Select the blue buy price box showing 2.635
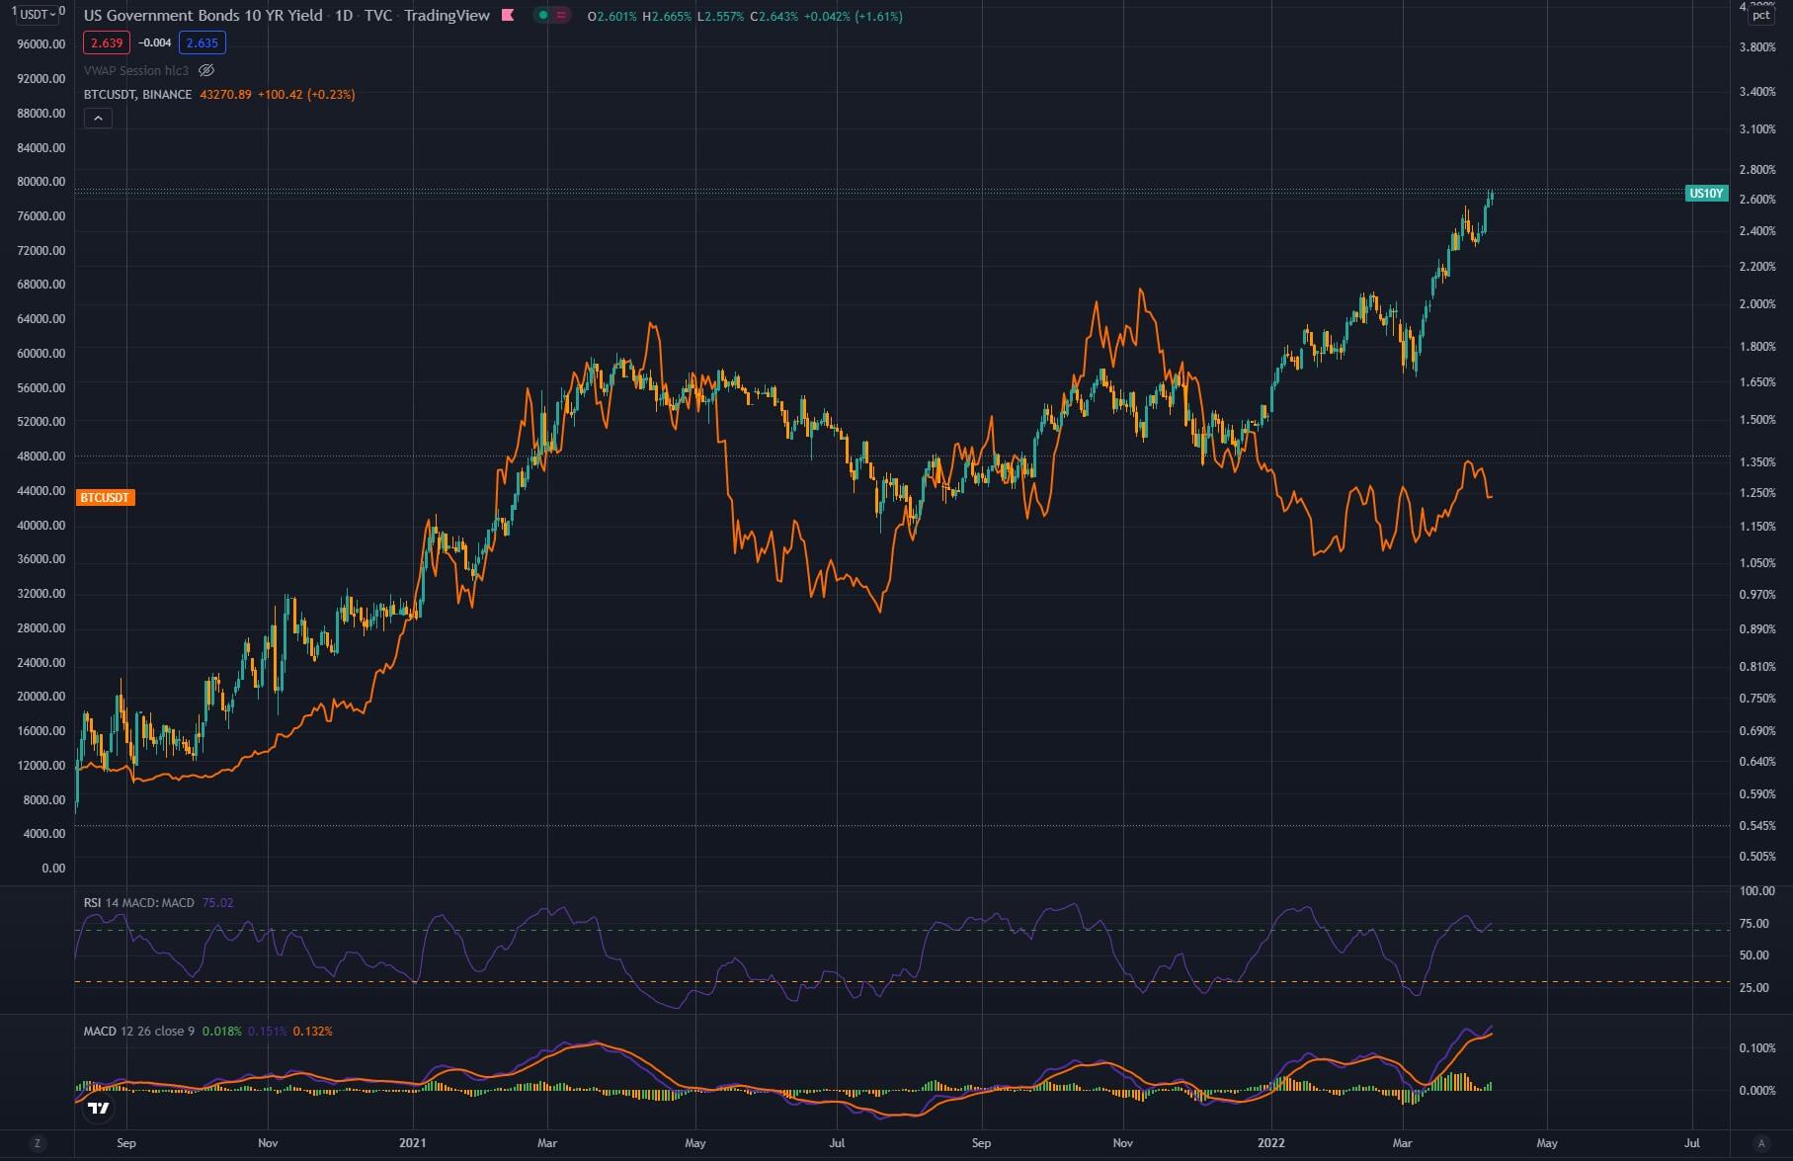1793x1161 pixels. coord(203,43)
